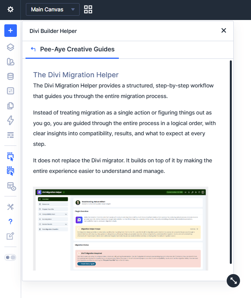
Task: Click the blue plus add module button
Action: (x=11, y=31)
